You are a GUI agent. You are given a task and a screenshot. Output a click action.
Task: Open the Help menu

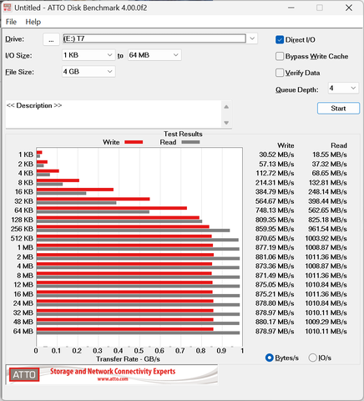pyautogui.click(x=33, y=22)
